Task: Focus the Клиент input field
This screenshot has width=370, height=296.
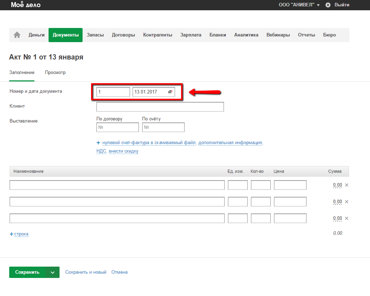Action: point(160,107)
